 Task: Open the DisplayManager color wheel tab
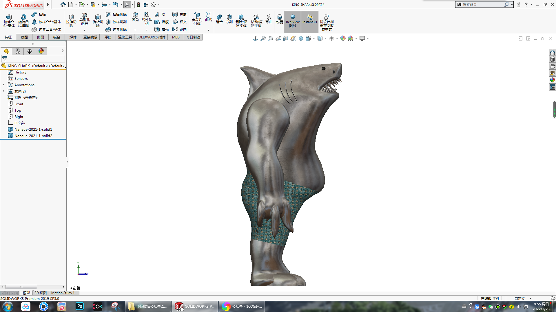(x=41, y=51)
